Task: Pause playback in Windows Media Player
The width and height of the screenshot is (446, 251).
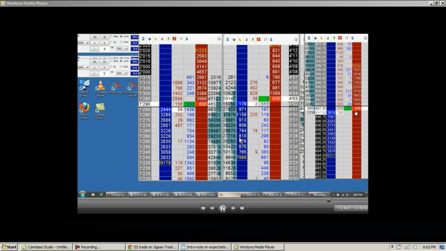Action: (x=223, y=208)
